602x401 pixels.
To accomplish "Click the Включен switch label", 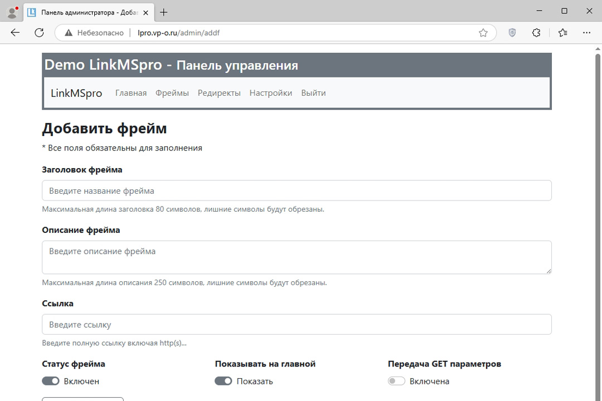I will (81, 381).
